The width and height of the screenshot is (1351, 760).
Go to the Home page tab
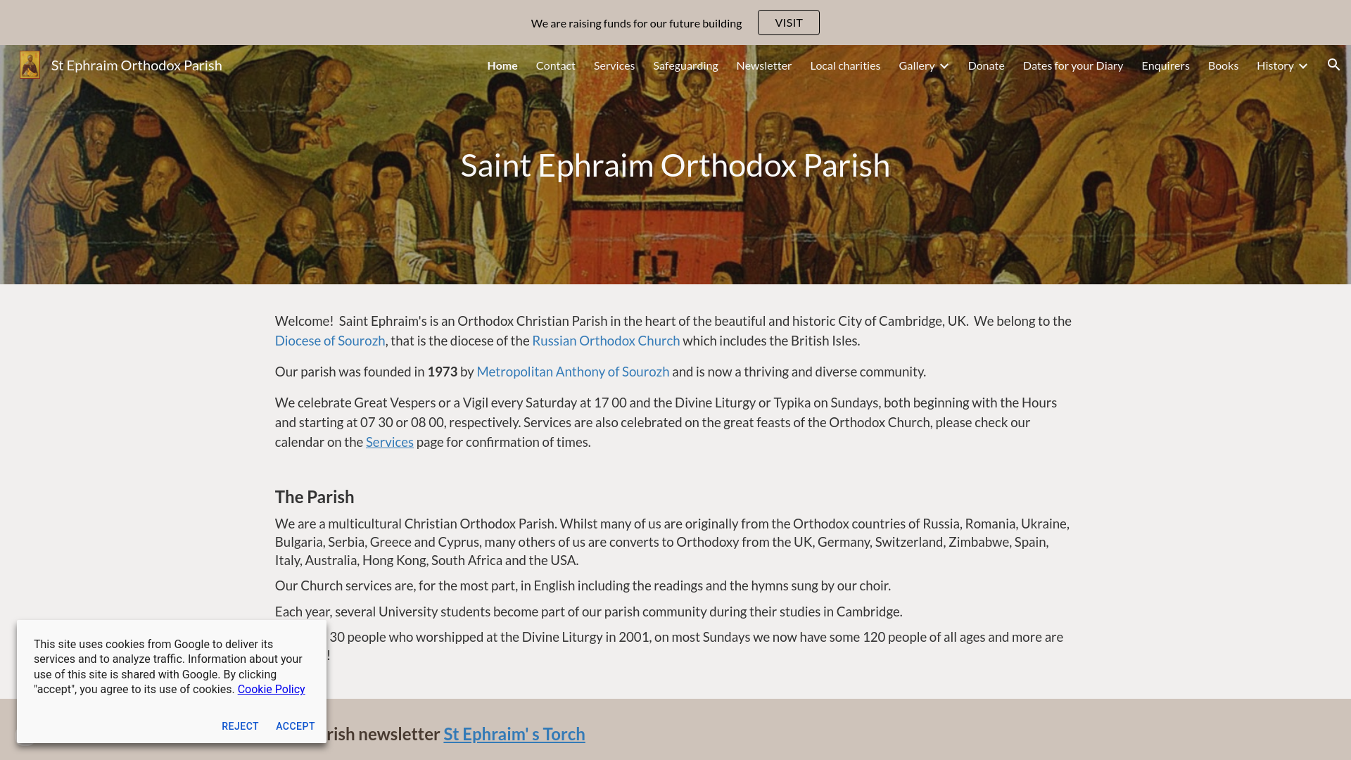(x=502, y=65)
